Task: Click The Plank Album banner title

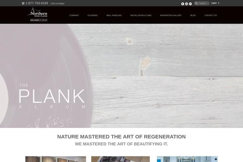Action: (x=52, y=96)
